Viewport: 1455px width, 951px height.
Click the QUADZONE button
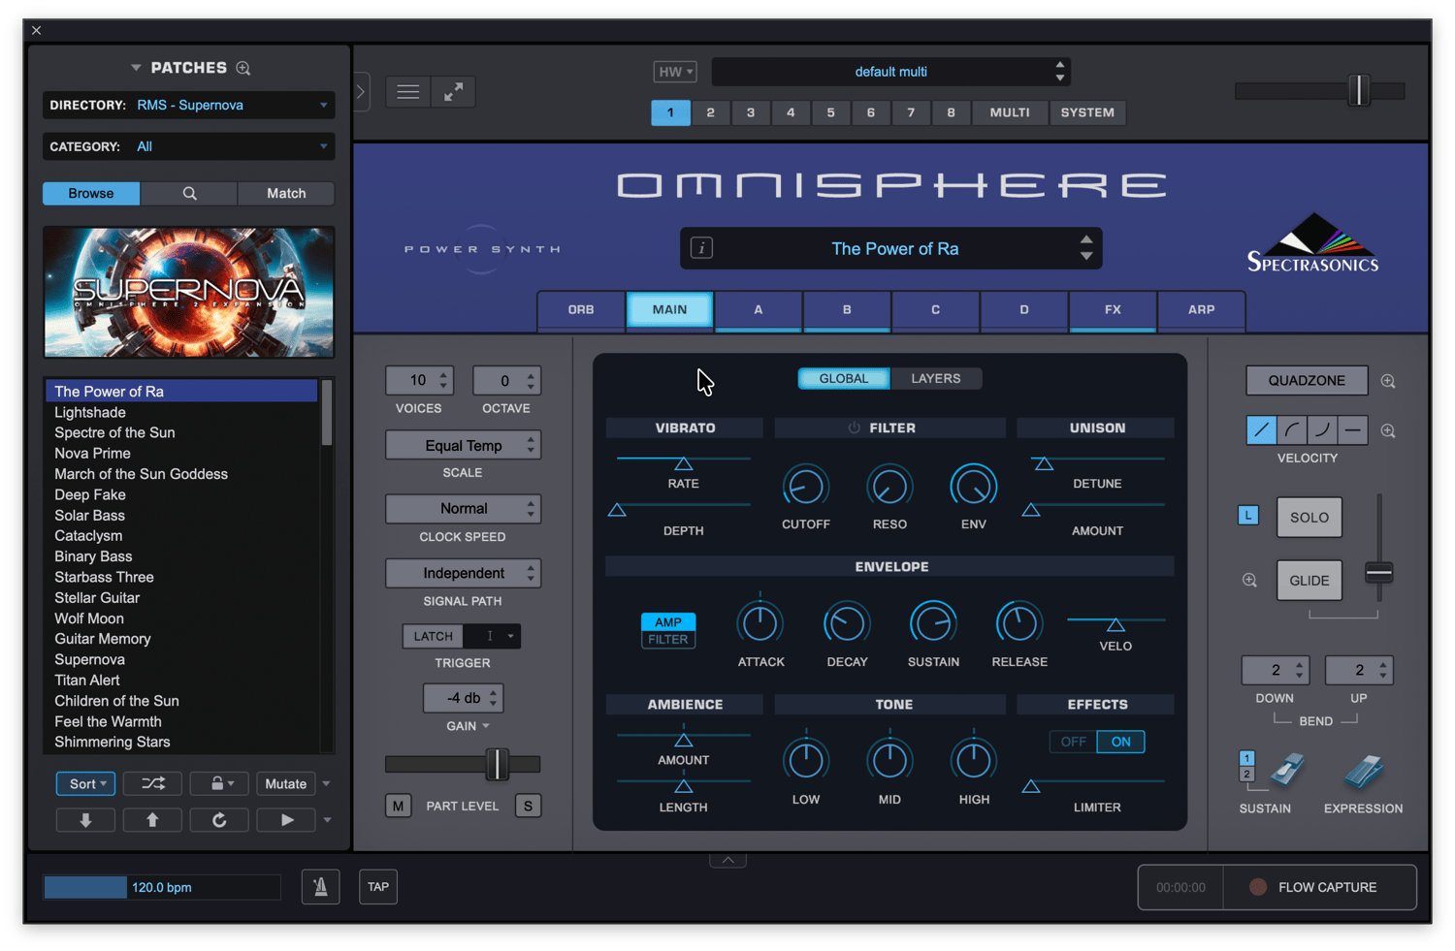coord(1307,380)
